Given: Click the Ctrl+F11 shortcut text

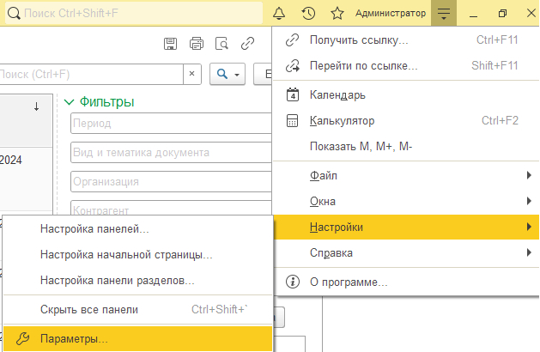Looking at the screenshot, I should pyautogui.click(x=497, y=40).
